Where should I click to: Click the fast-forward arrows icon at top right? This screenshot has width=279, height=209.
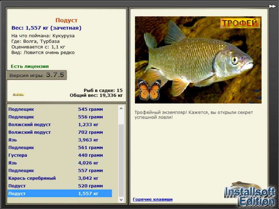(x=272, y=6)
